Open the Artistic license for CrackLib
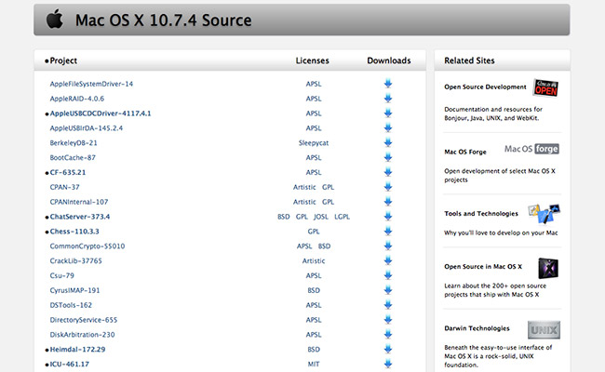Screen dimensions: 605x372 (x=314, y=260)
